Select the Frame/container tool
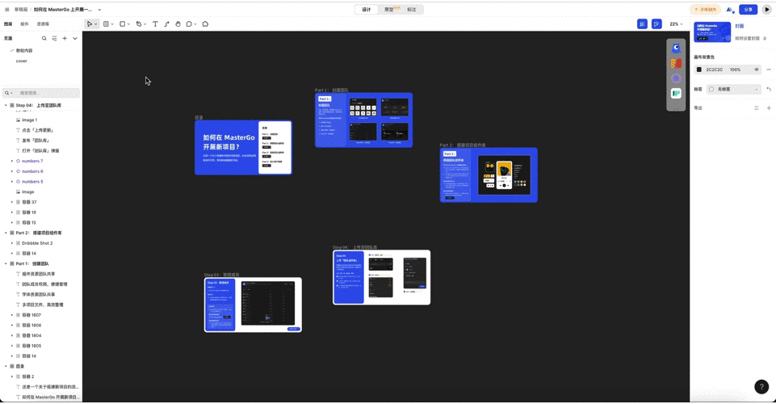776x404 pixels. coord(106,23)
